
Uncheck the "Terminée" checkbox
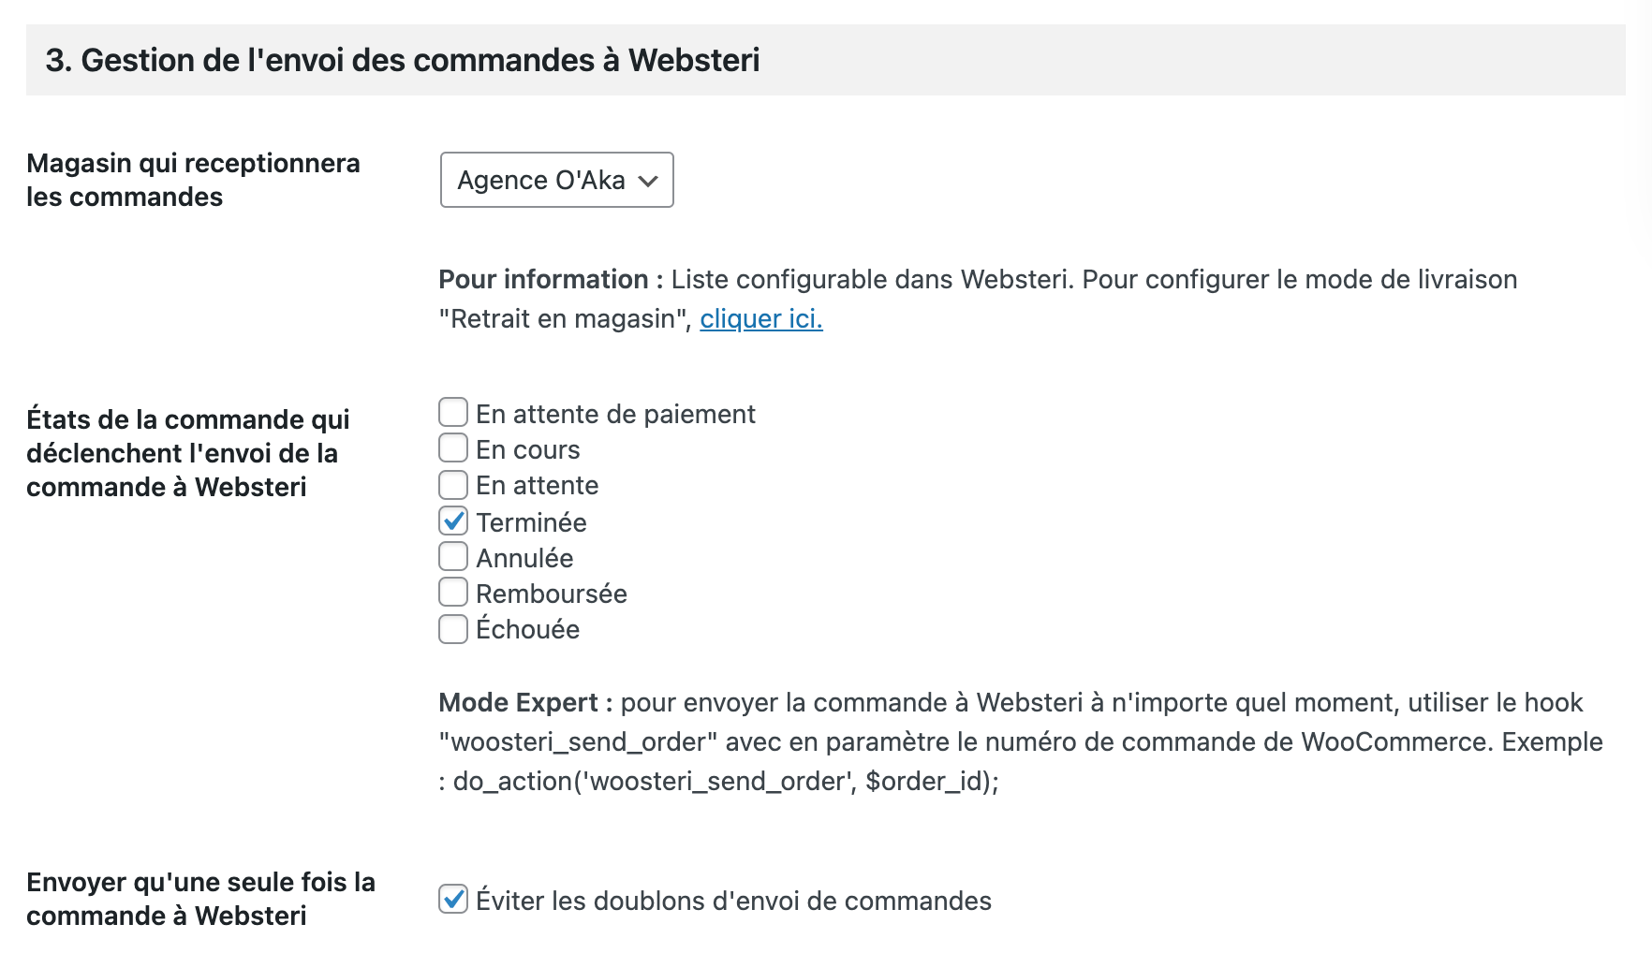tap(453, 521)
